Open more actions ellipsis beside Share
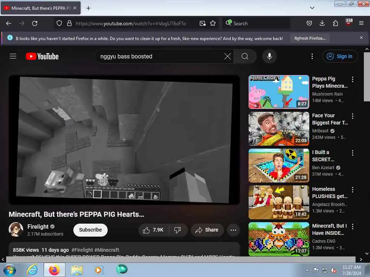Viewport: 370px width, 277px height. point(233,230)
